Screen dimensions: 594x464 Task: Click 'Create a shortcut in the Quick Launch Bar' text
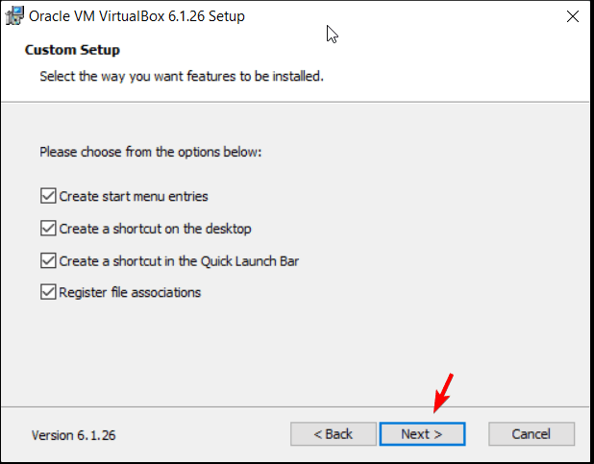(x=179, y=261)
